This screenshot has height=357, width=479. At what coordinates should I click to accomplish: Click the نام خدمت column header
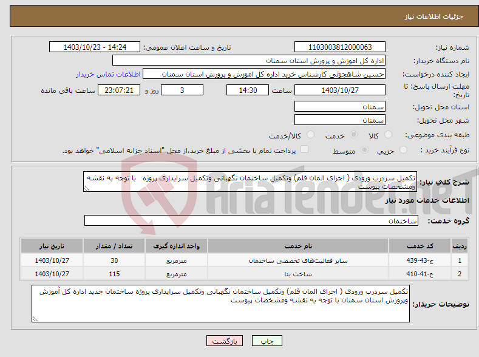pos(298,246)
